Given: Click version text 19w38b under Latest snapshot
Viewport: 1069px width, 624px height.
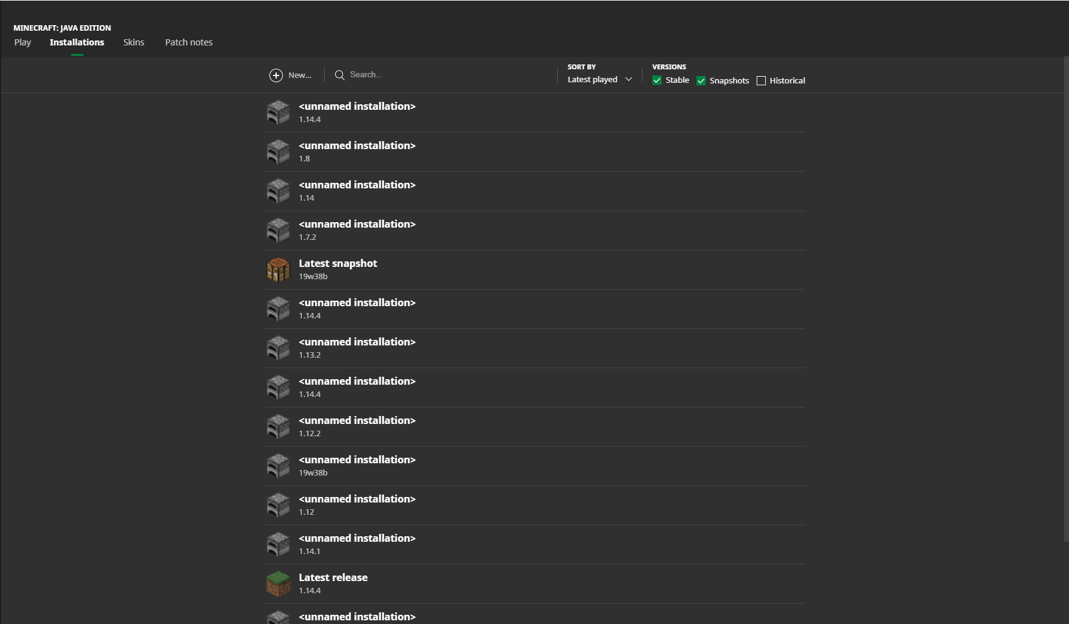Looking at the screenshot, I should tap(313, 277).
